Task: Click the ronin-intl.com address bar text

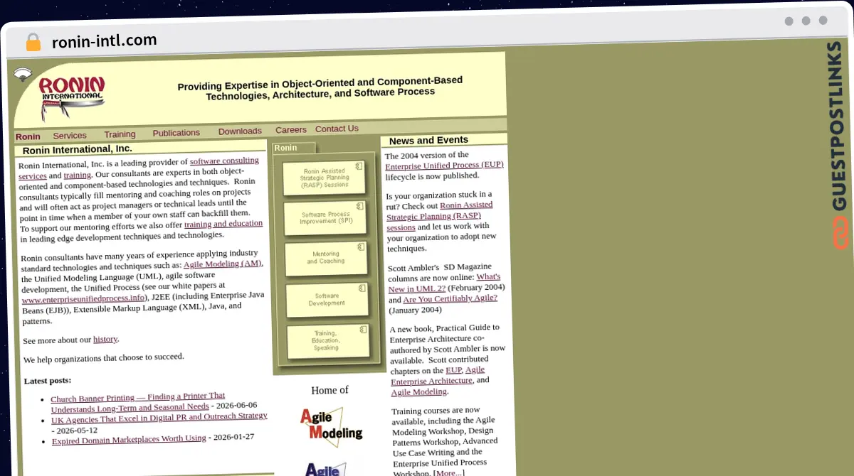Action: [105, 41]
